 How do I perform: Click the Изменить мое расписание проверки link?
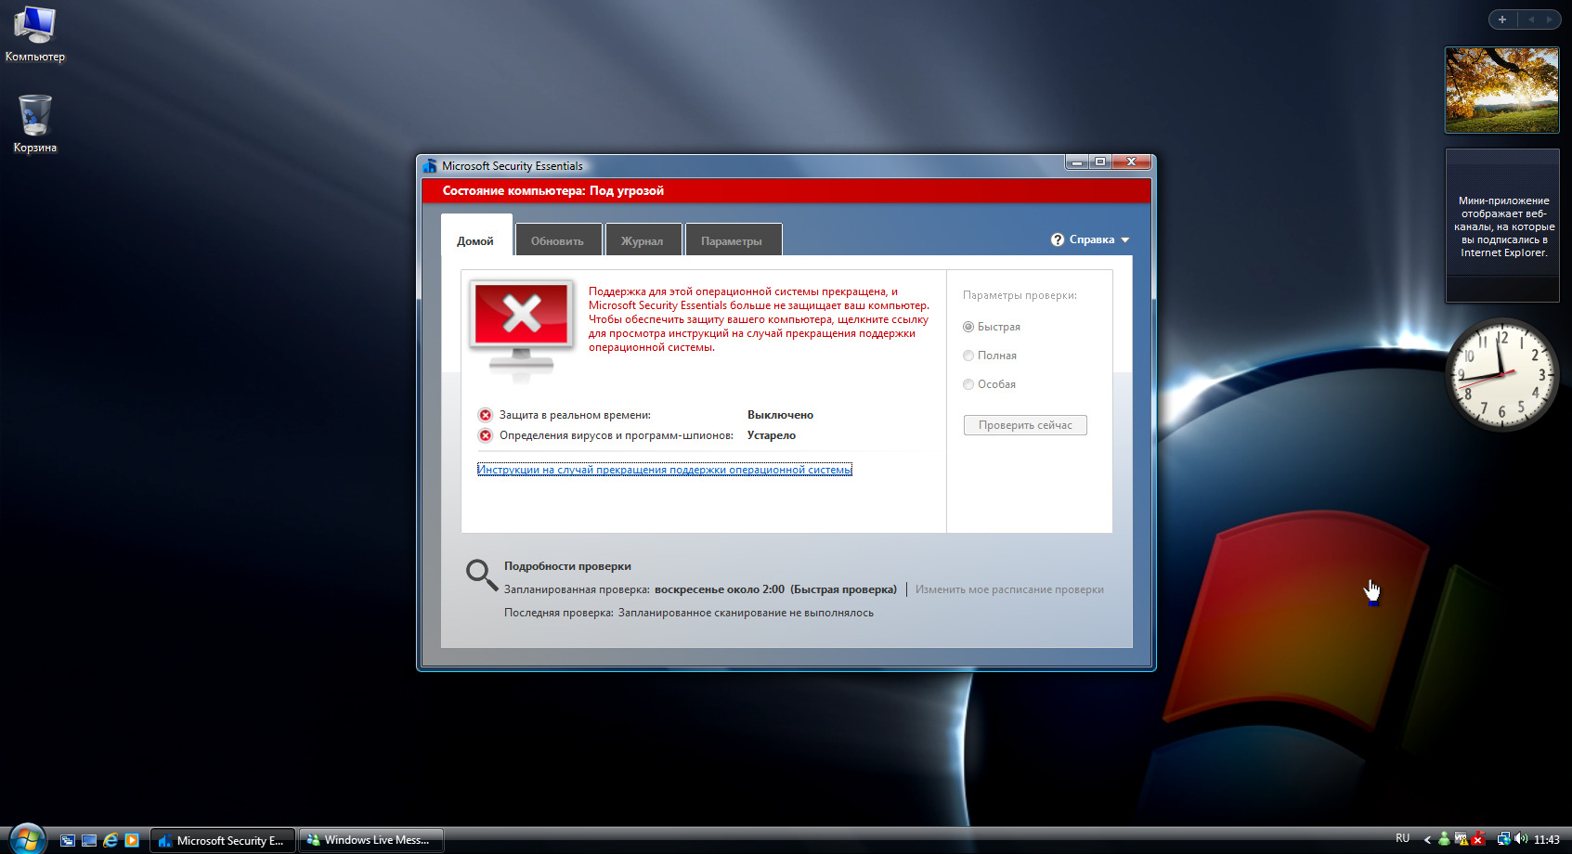[1009, 589]
